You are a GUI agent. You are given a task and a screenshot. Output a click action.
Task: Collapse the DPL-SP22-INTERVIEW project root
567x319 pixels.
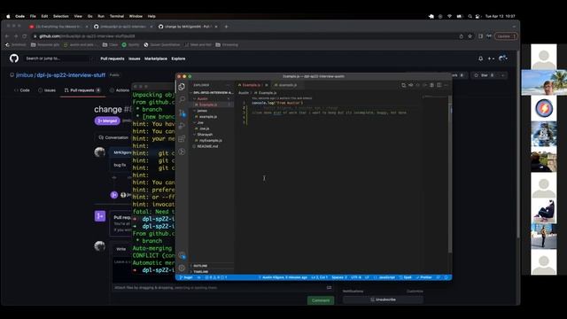tap(213, 93)
